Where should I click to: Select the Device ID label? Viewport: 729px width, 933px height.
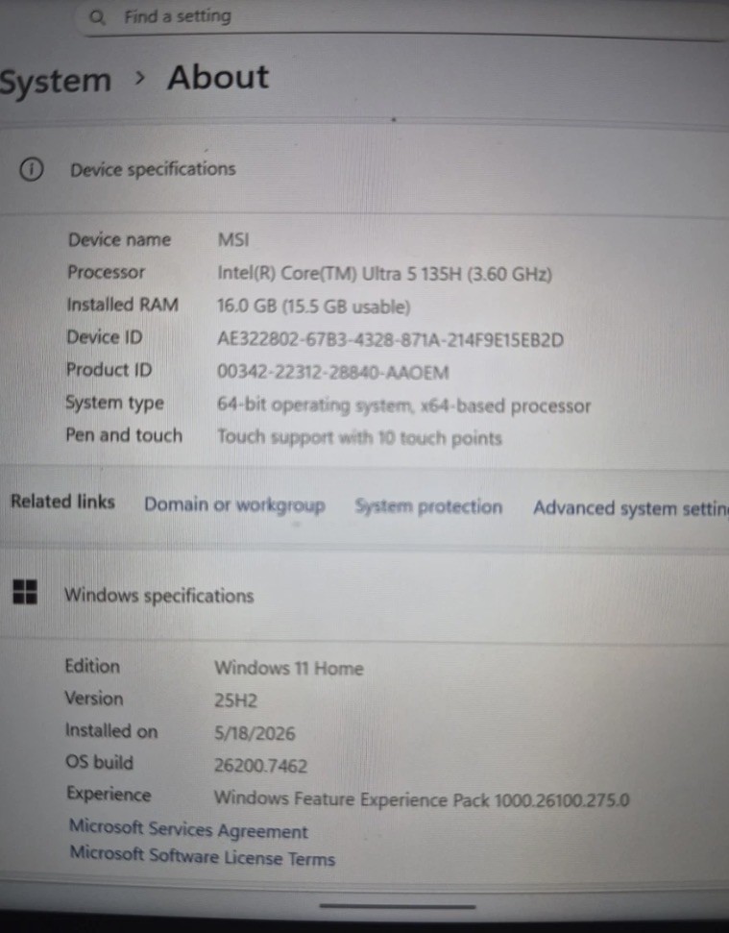105,337
